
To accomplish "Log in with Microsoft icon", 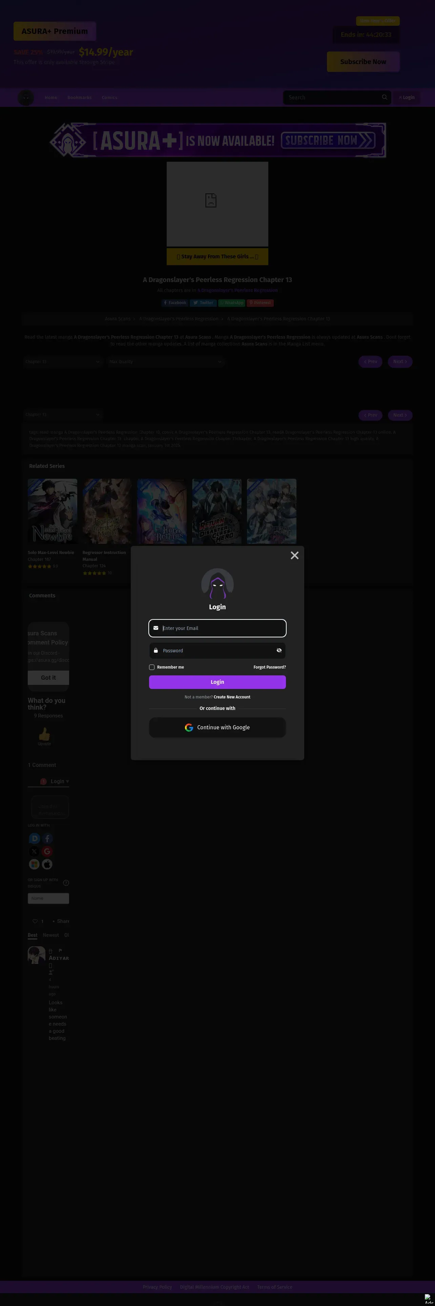I will [35, 864].
